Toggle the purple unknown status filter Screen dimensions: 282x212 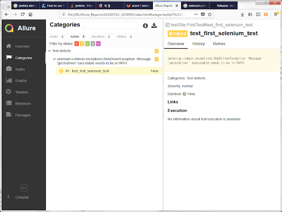pyautogui.click(x=98, y=44)
